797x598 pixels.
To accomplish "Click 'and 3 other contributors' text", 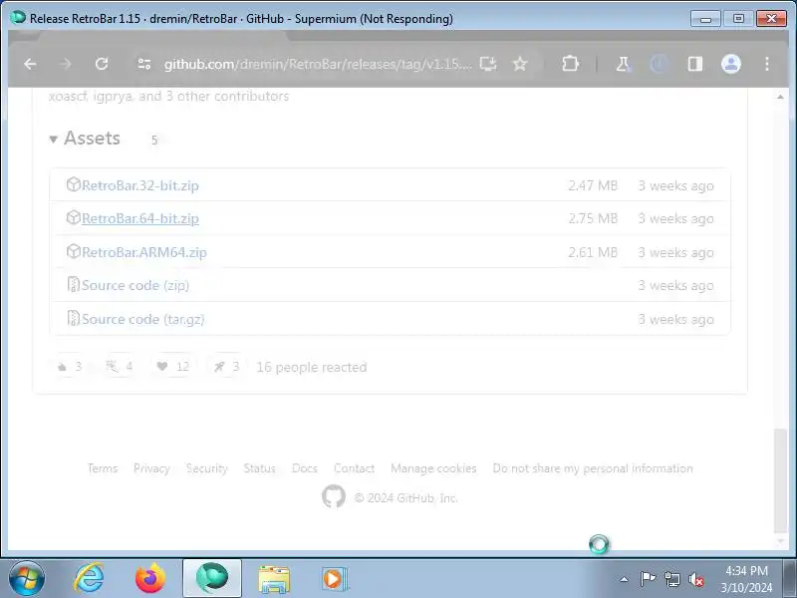I will point(213,96).
